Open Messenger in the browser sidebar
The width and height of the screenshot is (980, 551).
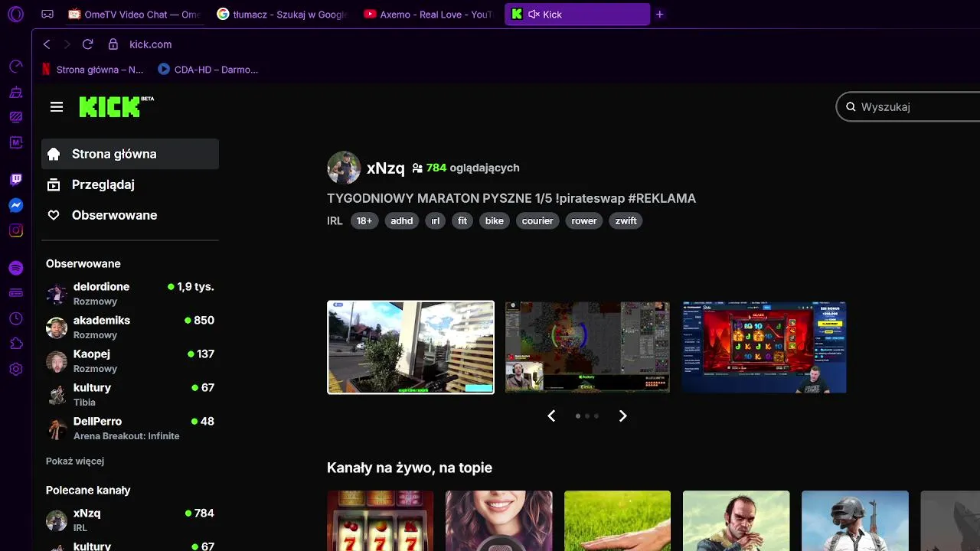(x=16, y=205)
